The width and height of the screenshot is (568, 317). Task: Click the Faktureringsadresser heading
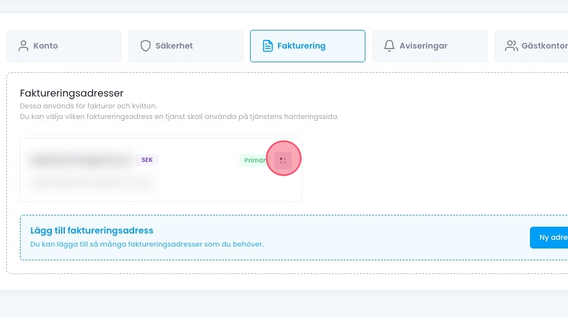(x=72, y=93)
